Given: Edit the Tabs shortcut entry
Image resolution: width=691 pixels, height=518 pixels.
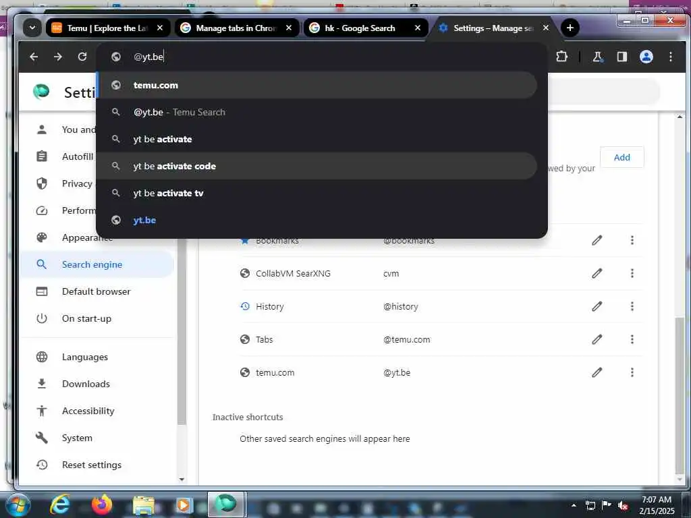Looking at the screenshot, I should tap(597, 339).
